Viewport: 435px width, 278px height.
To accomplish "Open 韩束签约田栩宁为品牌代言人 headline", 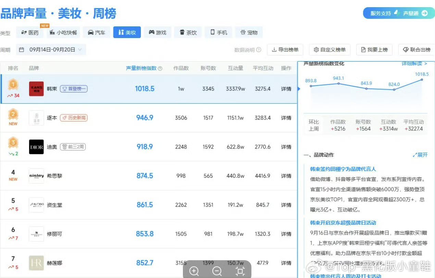I will pos(343,169).
